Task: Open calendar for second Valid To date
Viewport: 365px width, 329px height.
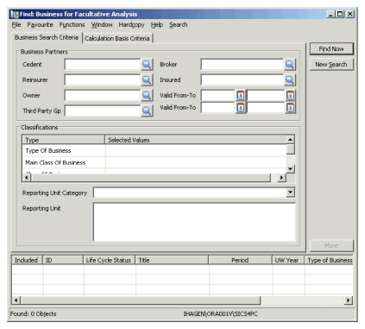Action: click(x=290, y=108)
